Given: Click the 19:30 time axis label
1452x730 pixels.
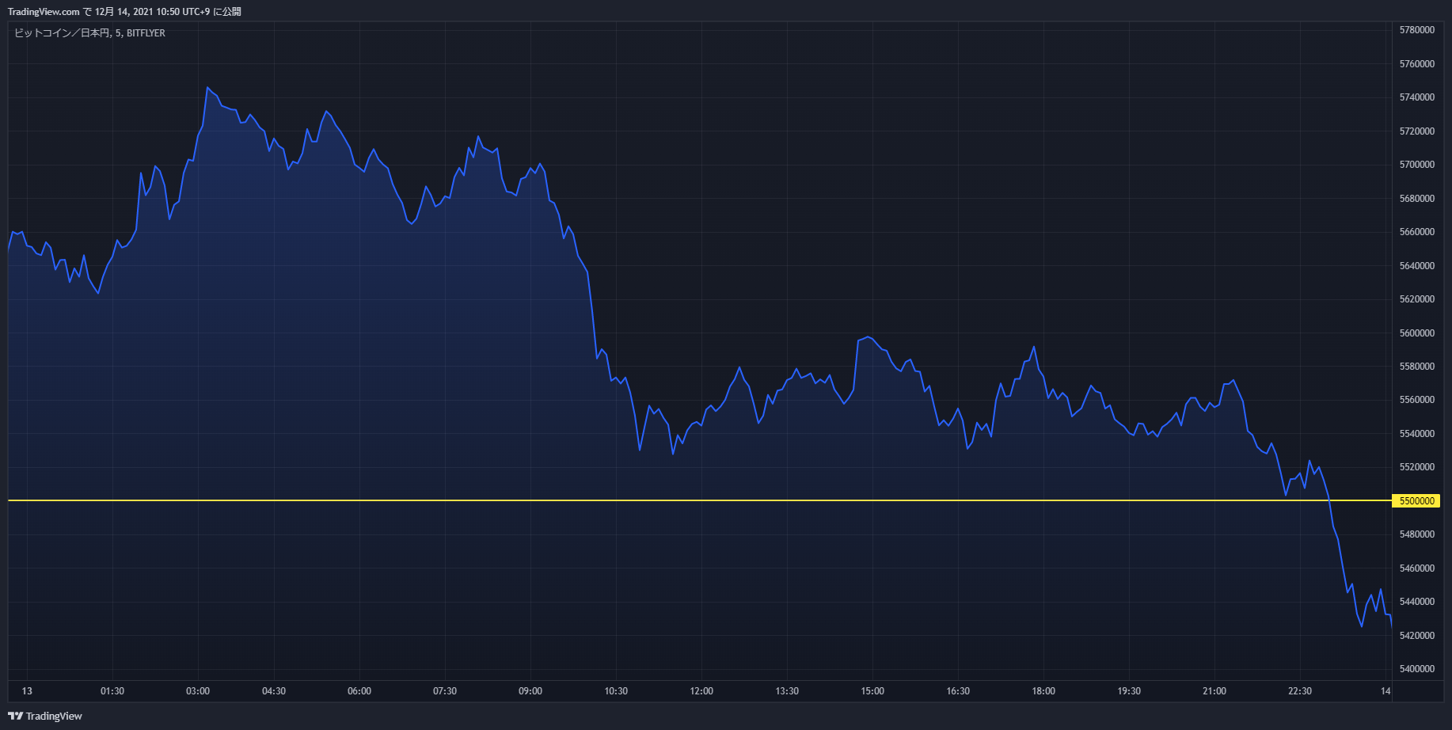Looking at the screenshot, I should [x=1129, y=691].
